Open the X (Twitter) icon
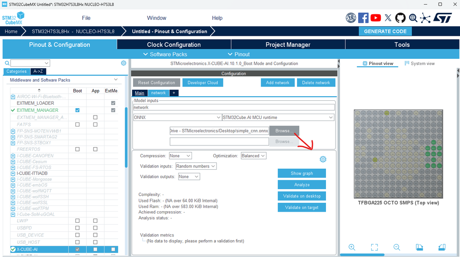Screen dimensions: 460x259 pos(388,18)
